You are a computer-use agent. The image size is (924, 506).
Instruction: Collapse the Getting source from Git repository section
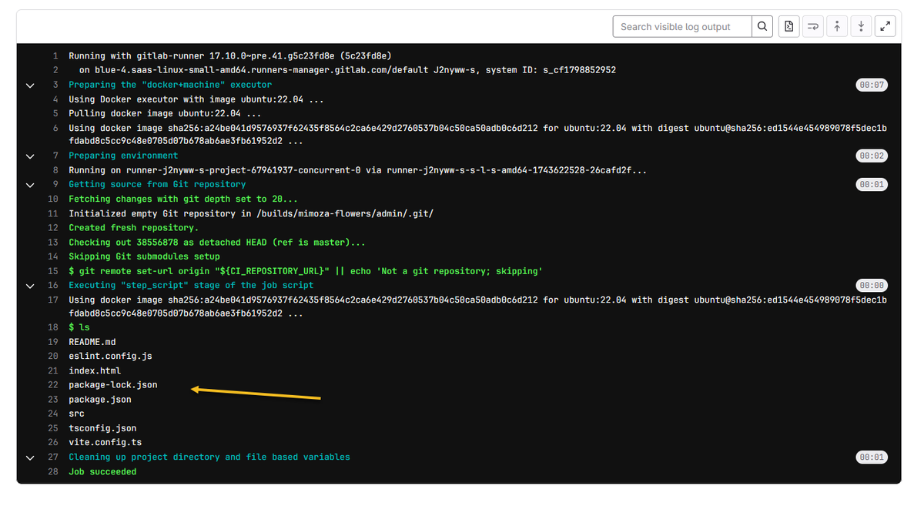point(30,185)
